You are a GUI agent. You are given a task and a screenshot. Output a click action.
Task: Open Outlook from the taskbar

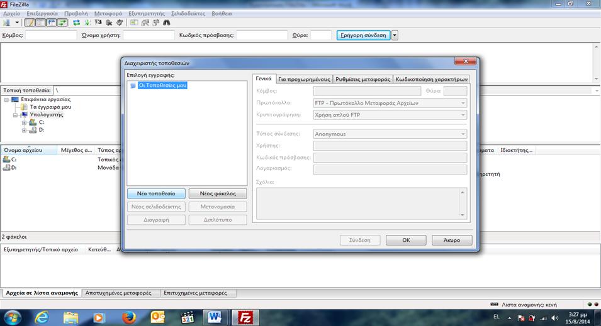[158, 318]
